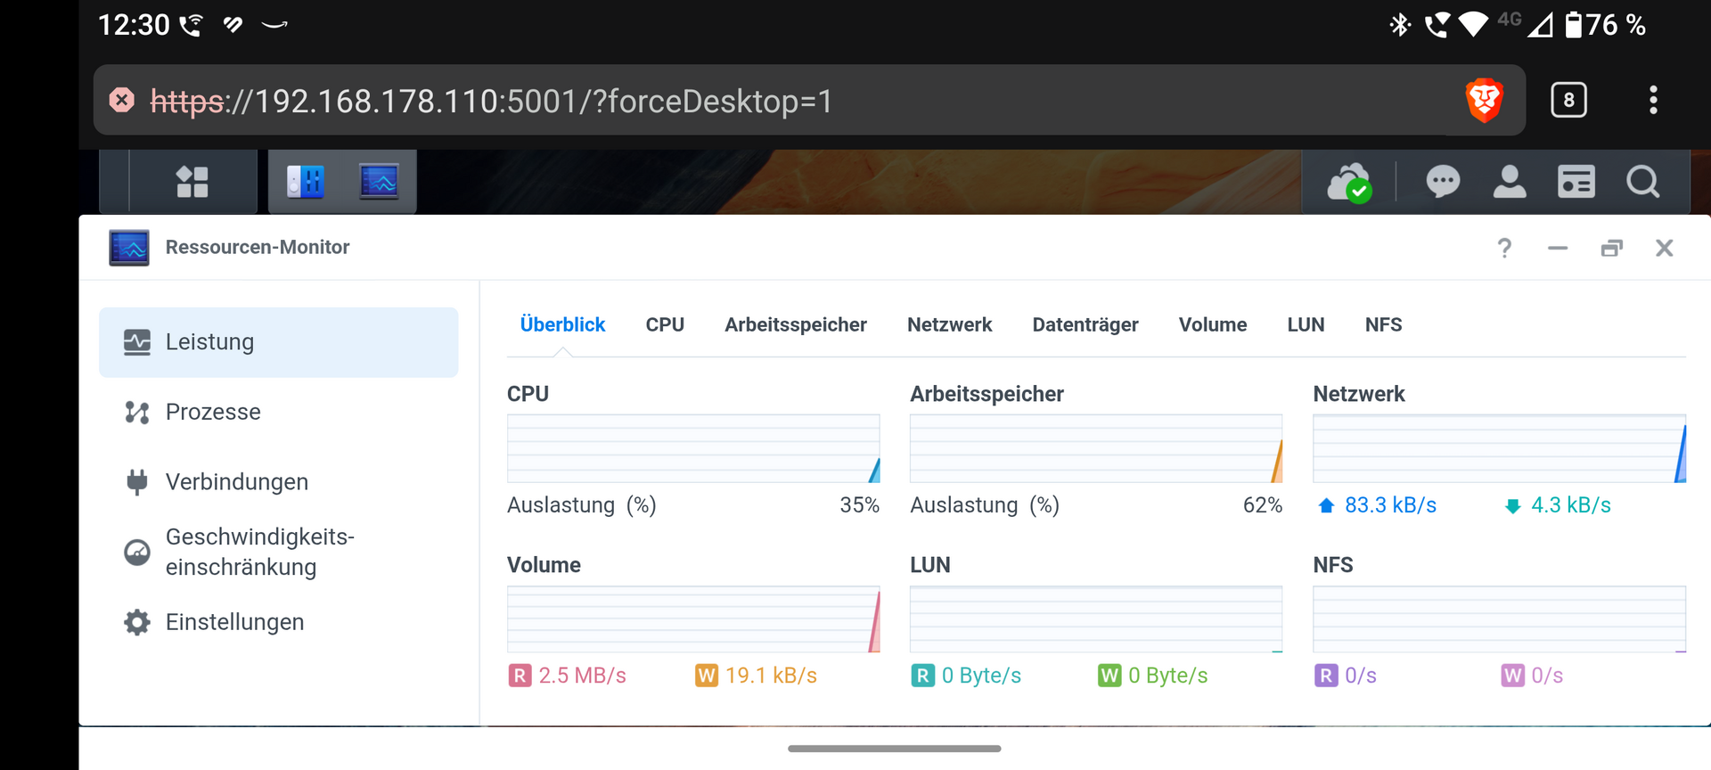Open the notifications speech bubble icon
Screen dimensions: 1711x770
[x=1442, y=182]
